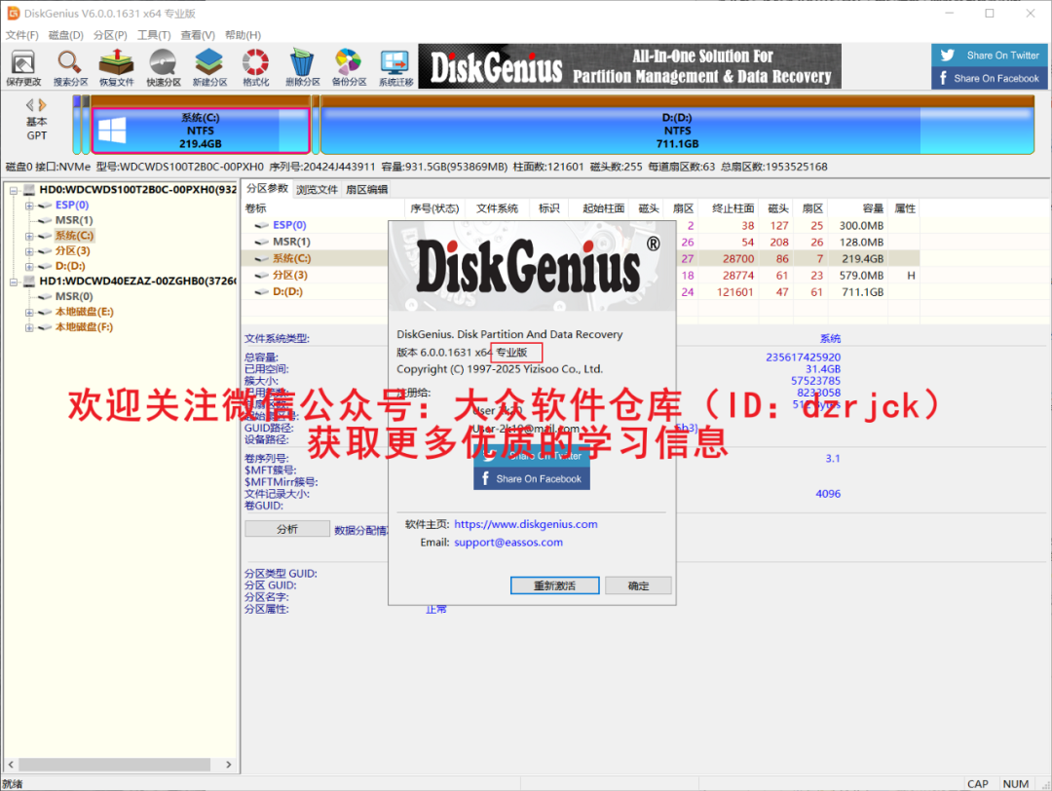This screenshot has height=791, width=1052.
Task: Click the 容量 column header
Action: coord(857,208)
